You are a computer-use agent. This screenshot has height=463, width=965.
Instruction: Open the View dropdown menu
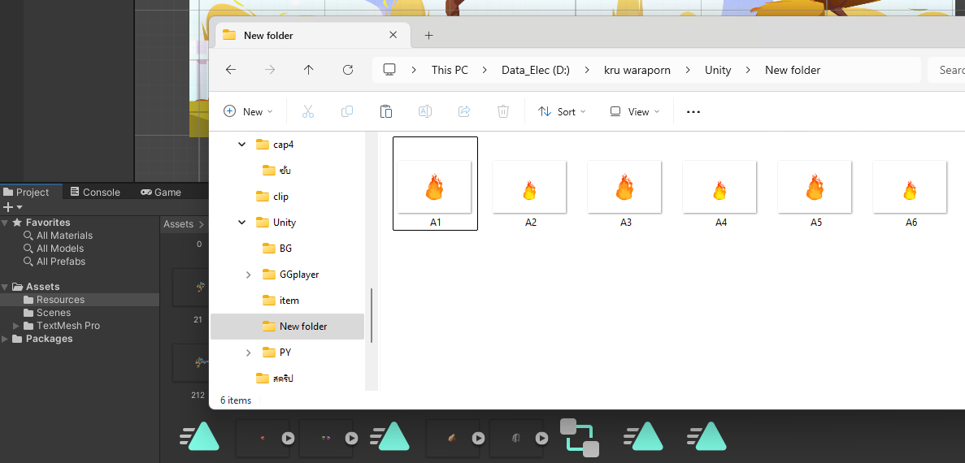tap(634, 112)
